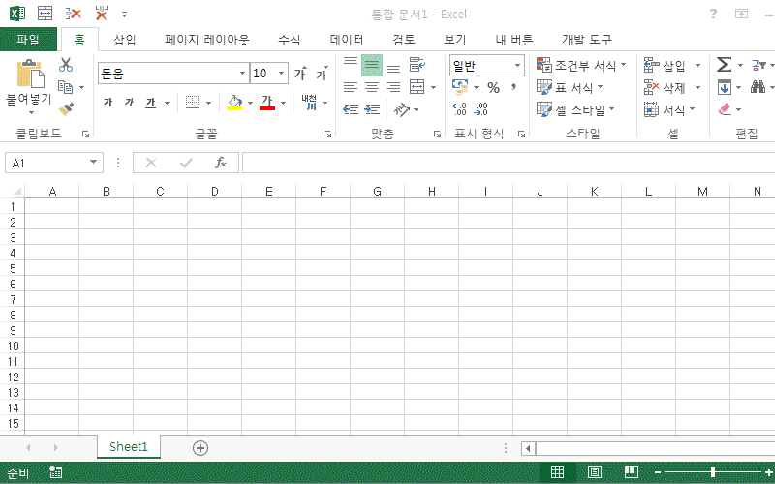
Task: Switch to the 데이터 tab
Action: [x=347, y=40]
